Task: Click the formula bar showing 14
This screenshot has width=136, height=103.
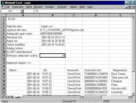Action: 84,11
